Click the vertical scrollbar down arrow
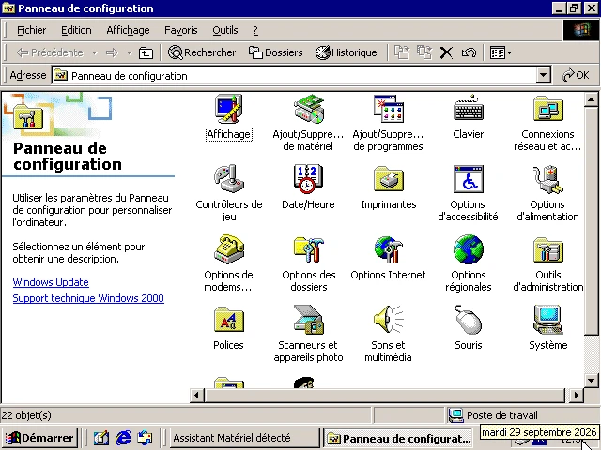Viewport: 601px width, 450px height. (x=591, y=381)
